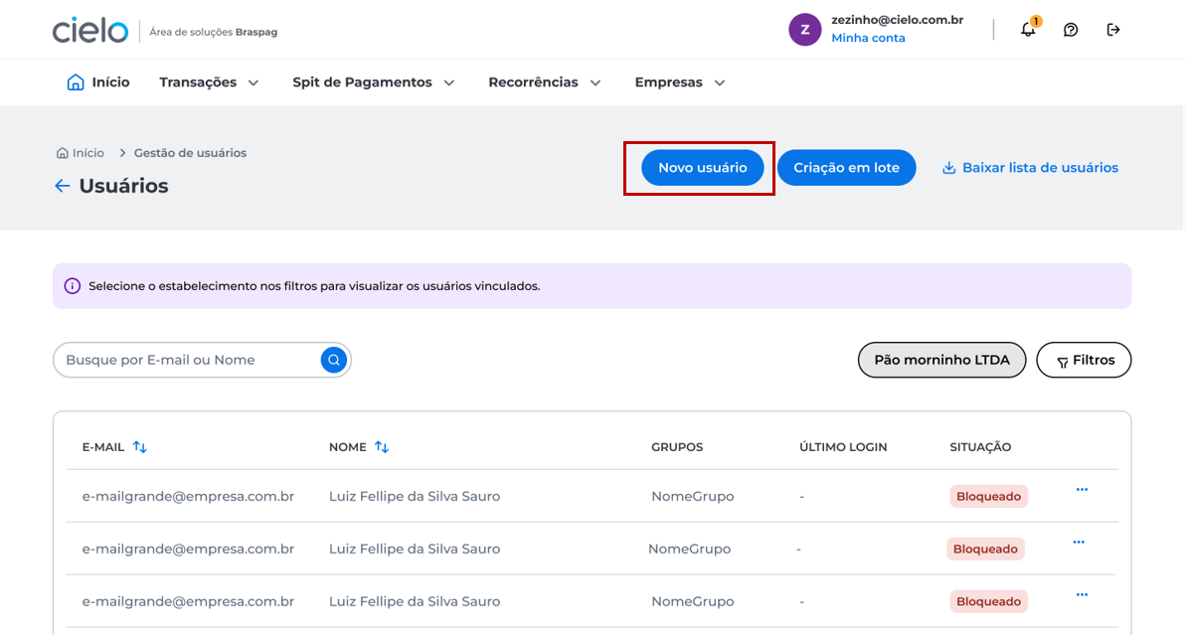This screenshot has width=1191, height=635.
Task: Click the Novo usuário button
Action: point(703,168)
